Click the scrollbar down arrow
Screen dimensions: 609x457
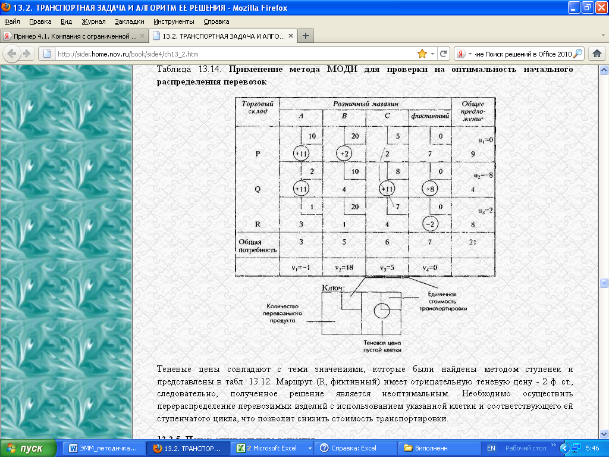coord(604,434)
